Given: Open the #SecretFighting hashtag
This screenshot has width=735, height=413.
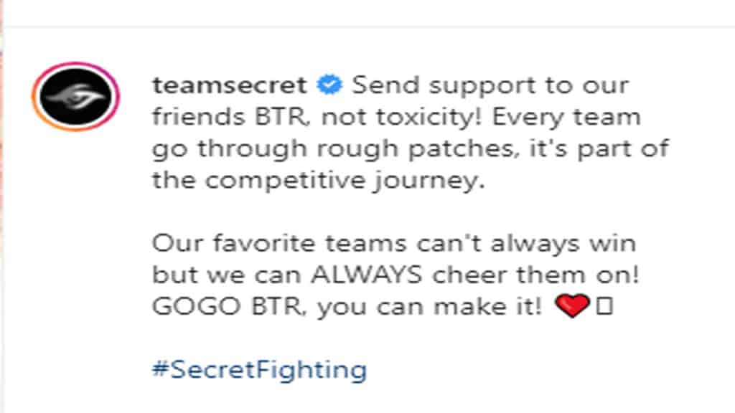Looking at the screenshot, I should click(259, 370).
